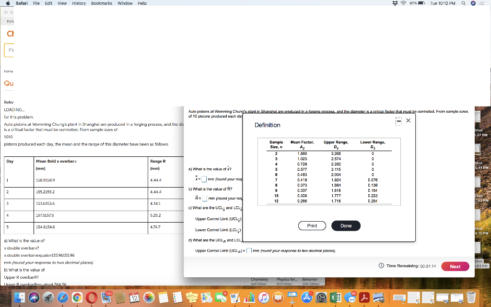This screenshot has width=491, height=307.
Task: Open Siri from the menu bar
Action: tap(473, 3)
